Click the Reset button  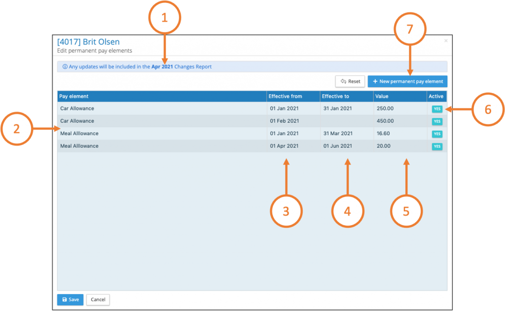pos(350,81)
